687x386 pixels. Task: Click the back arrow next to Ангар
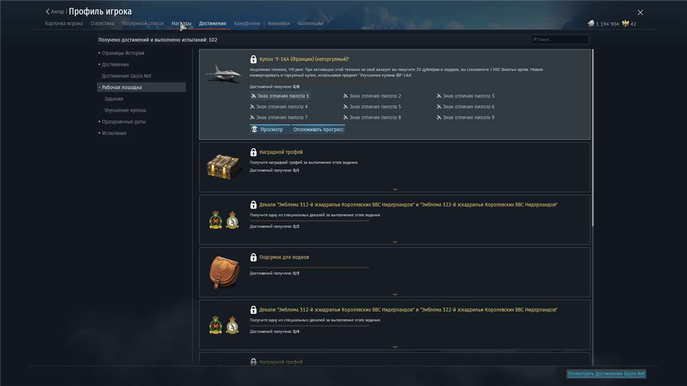48,10
